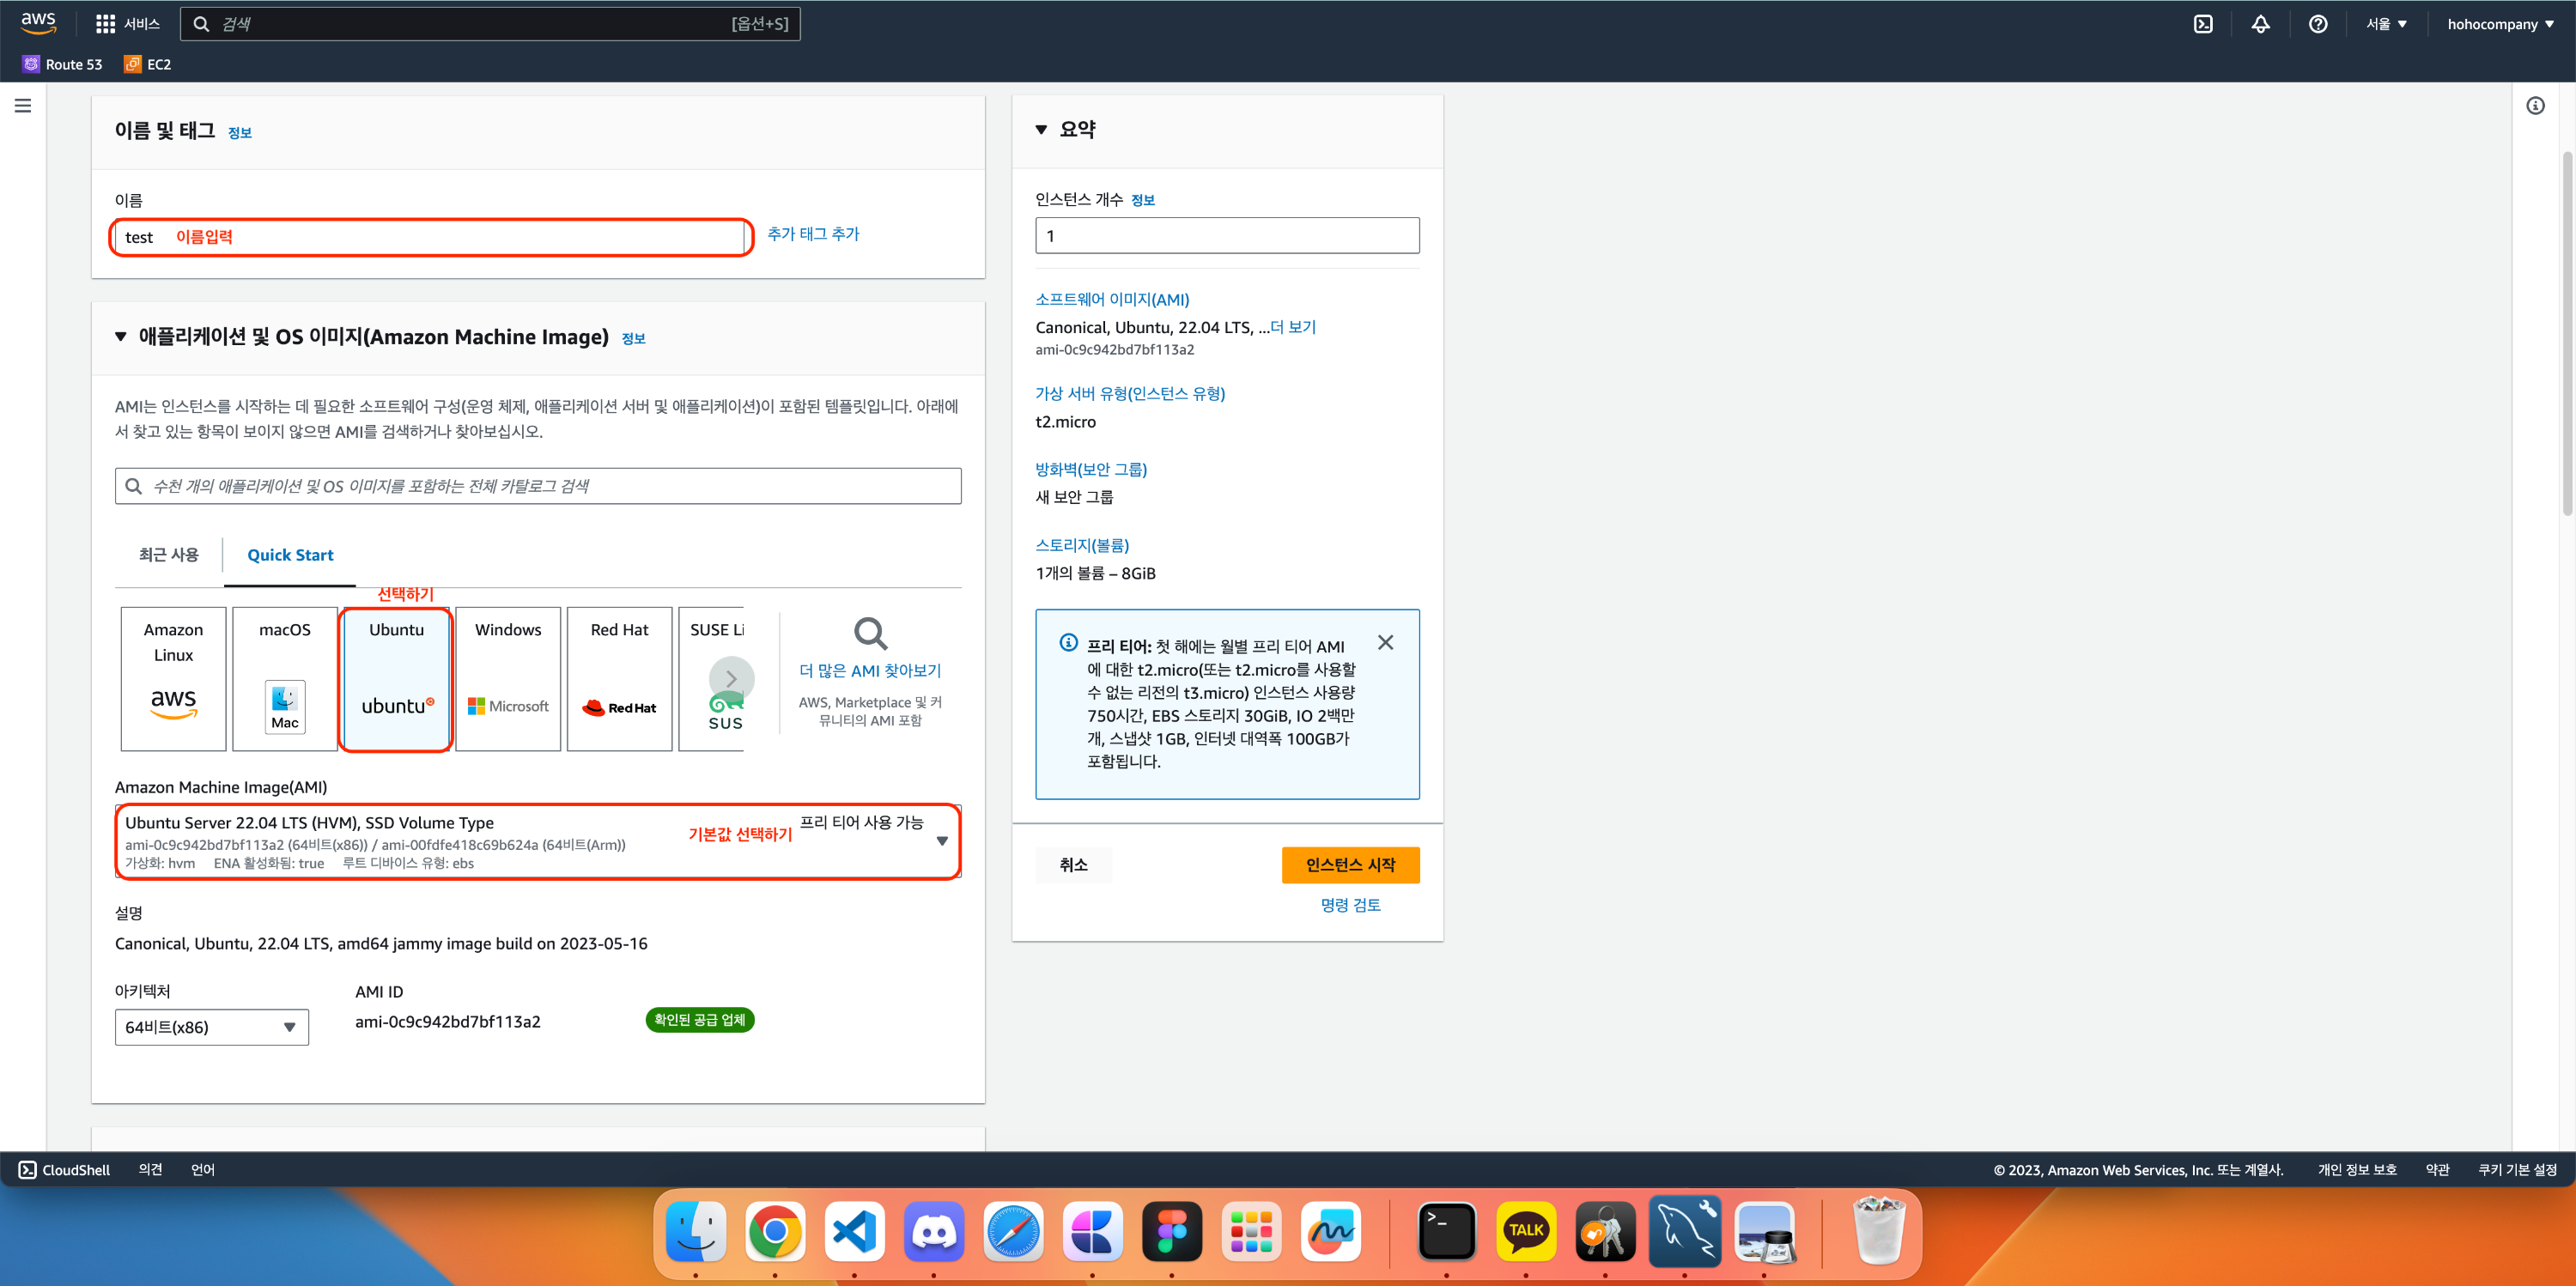
Task: Choose the Windows OS image tile
Action: click(508, 679)
